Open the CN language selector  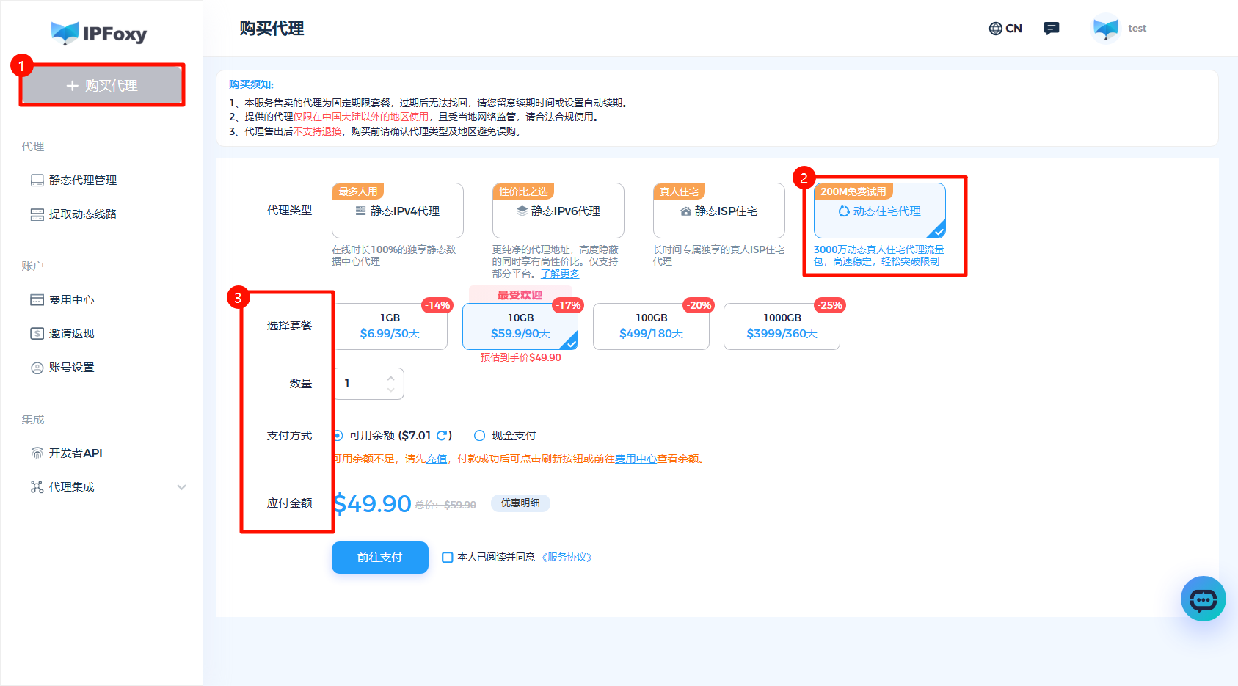coord(1005,28)
